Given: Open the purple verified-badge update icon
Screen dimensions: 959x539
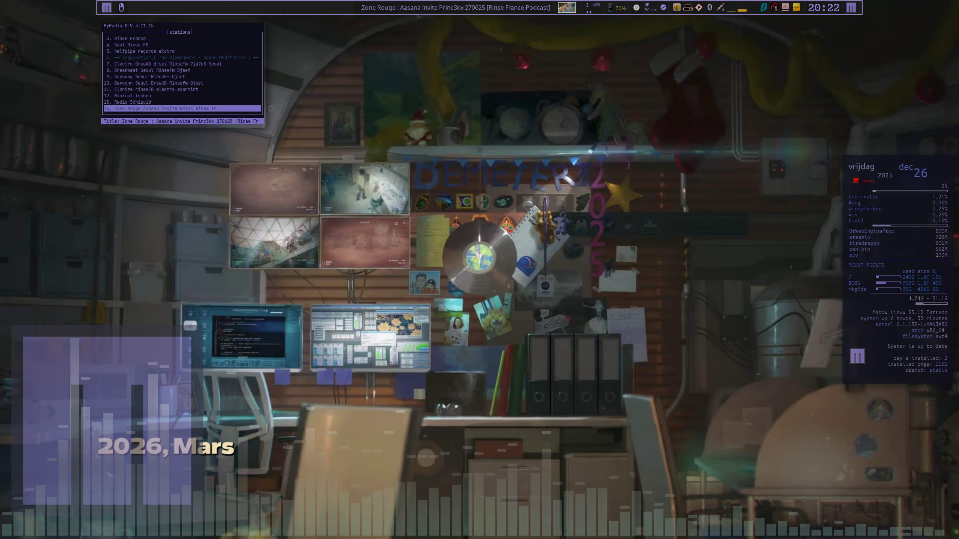Looking at the screenshot, I should click(663, 7).
